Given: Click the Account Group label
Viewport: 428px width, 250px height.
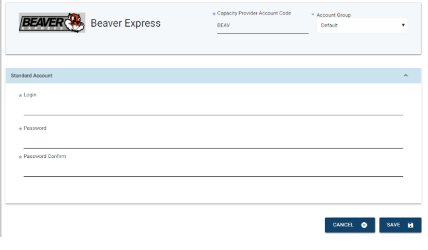Looking at the screenshot, I should pos(334,15).
